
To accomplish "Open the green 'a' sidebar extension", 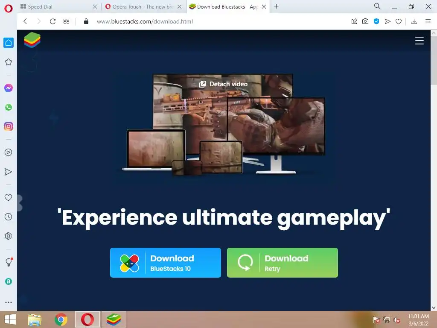I will [9, 281].
